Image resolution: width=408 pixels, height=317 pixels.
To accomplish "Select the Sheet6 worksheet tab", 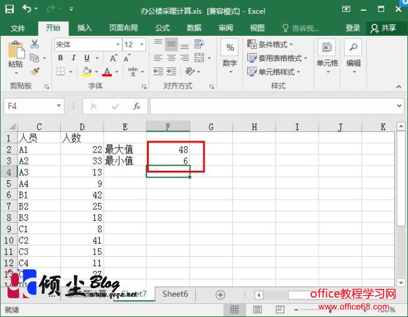I will pyautogui.click(x=175, y=294).
